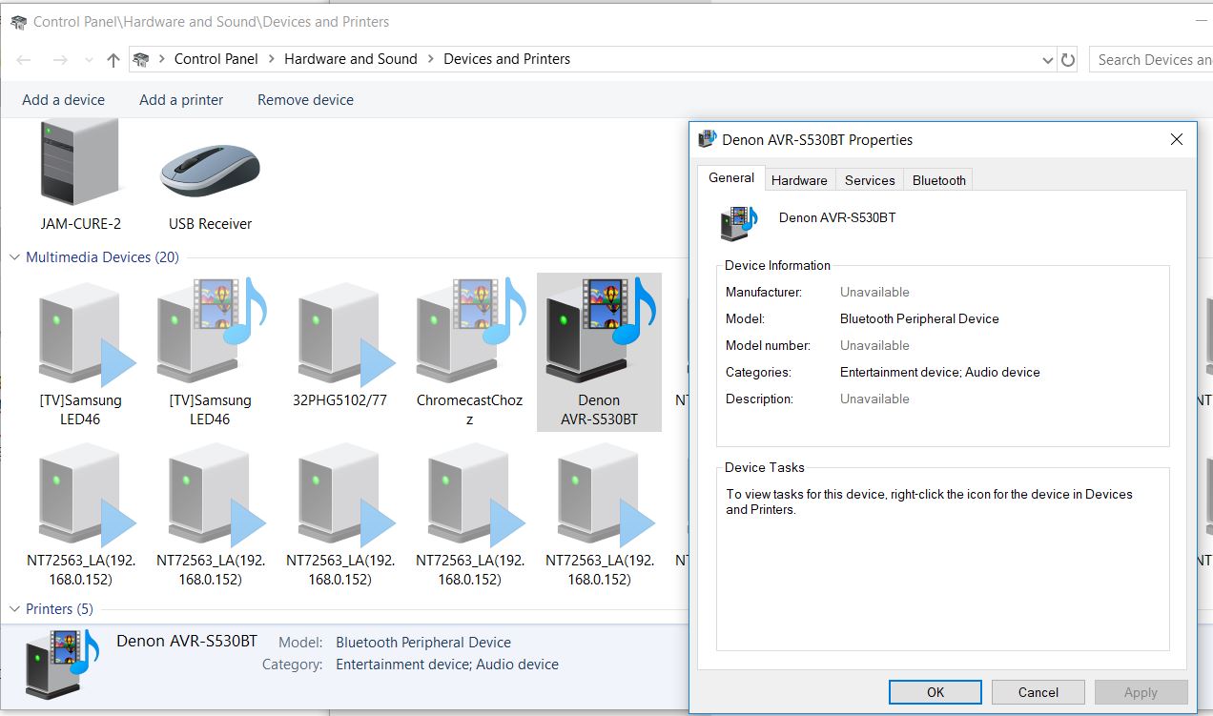Collapse the Printers (5) group
The width and height of the screenshot is (1213, 716).
15,609
